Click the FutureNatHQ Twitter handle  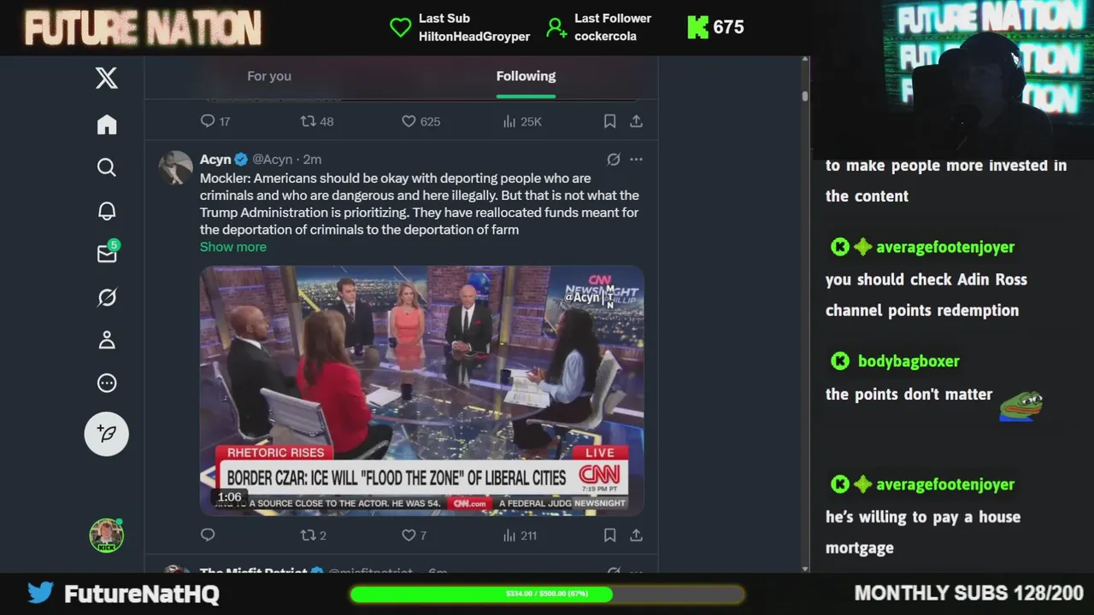coord(142,594)
